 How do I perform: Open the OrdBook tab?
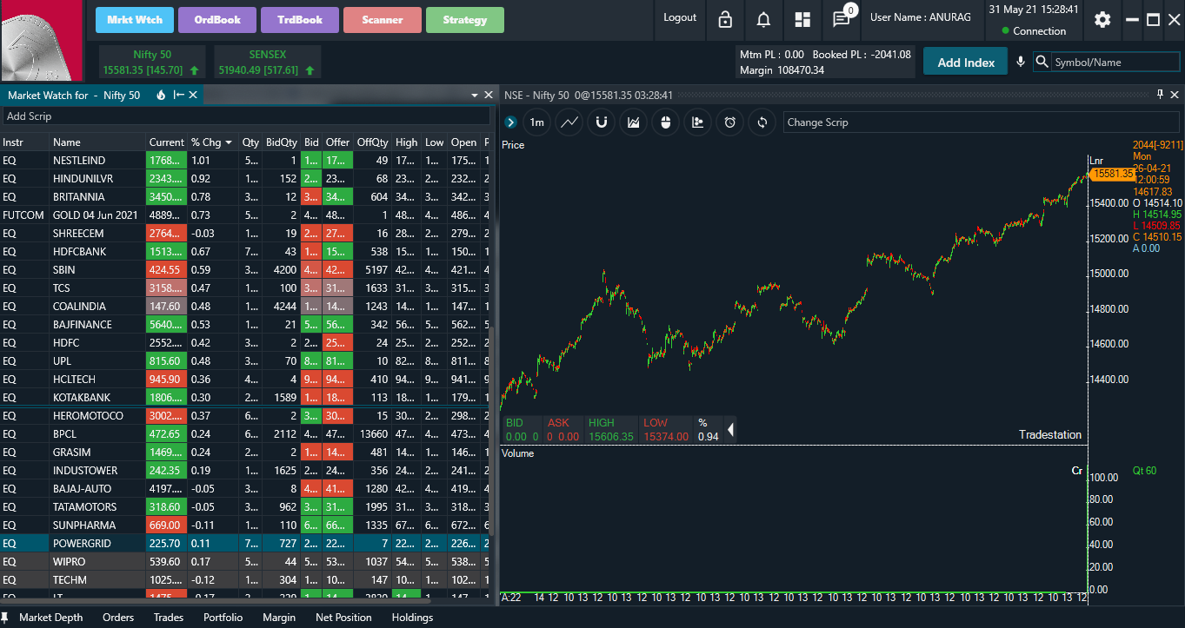coord(217,20)
